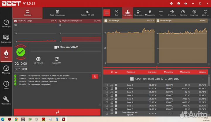The width and height of the screenshot is (211, 122).
Task: Tick the Core 4 checkbox
Action: point(107,99)
